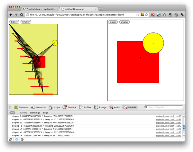Open the Storage panel in developer tools
193x152 pixels.
point(100,107)
